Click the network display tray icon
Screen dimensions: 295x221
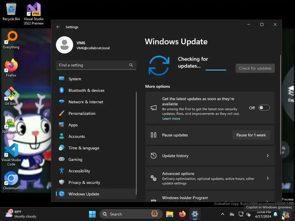241,214
